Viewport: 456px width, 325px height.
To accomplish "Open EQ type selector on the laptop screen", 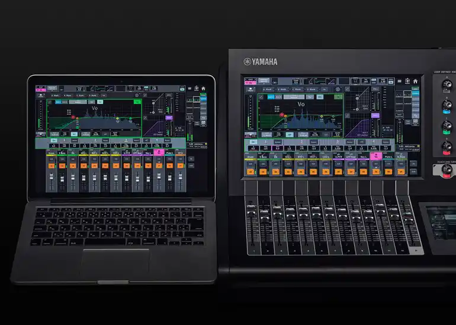I will click(x=78, y=102).
